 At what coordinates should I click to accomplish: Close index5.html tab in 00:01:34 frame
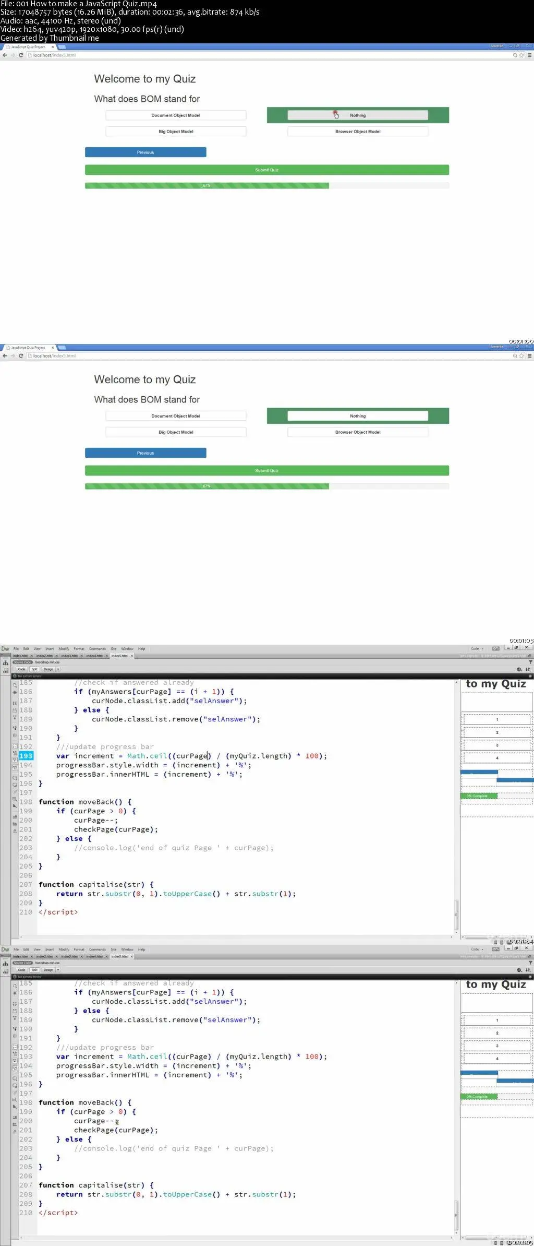[131, 656]
